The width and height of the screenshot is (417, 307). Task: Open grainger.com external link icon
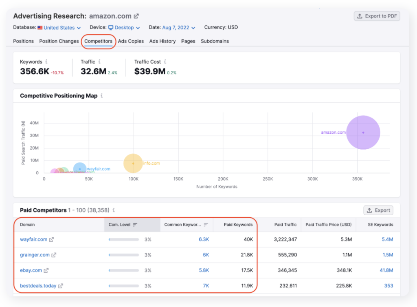pyautogui.click(x=54, y=255)
